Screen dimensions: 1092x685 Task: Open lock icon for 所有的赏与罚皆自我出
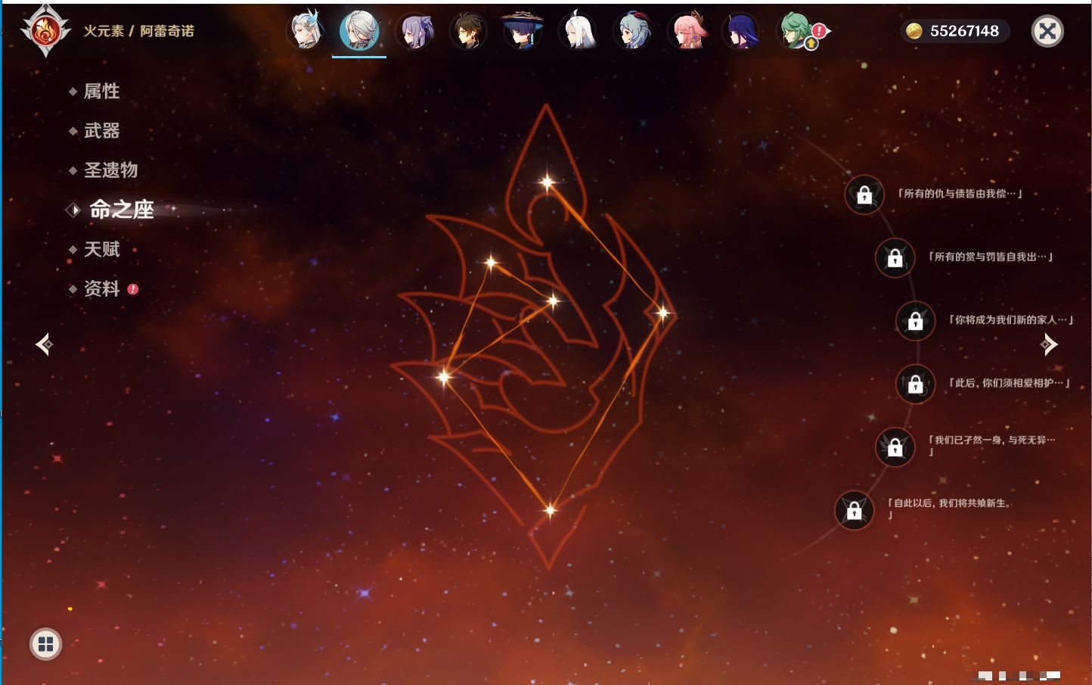[x=895, y=258]
